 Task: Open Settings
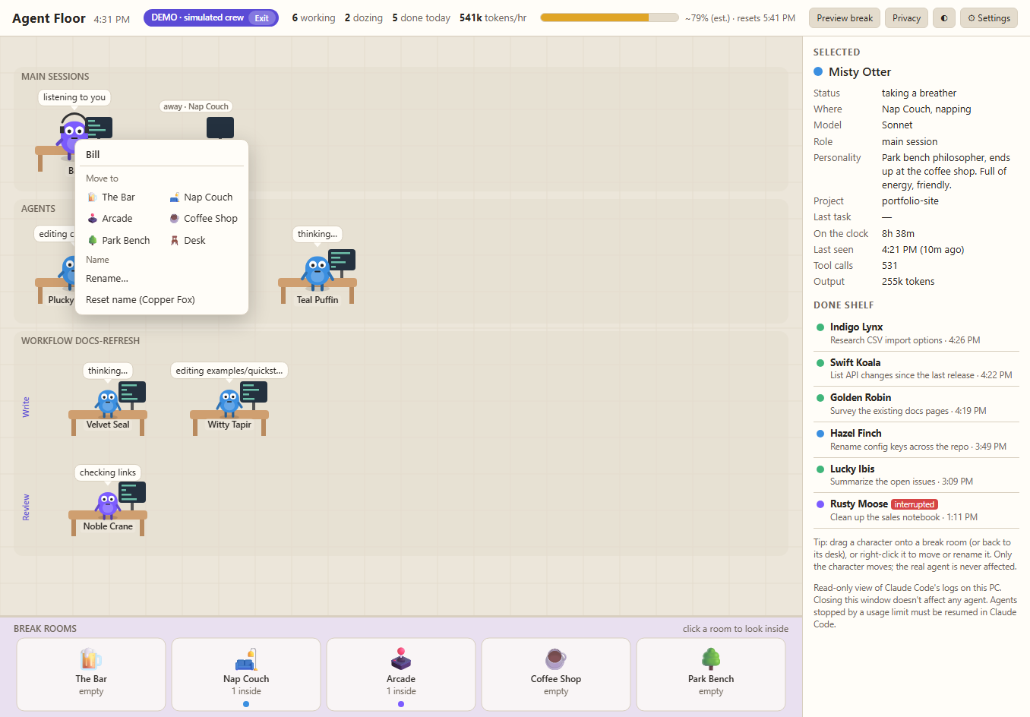tap(989, 17)
